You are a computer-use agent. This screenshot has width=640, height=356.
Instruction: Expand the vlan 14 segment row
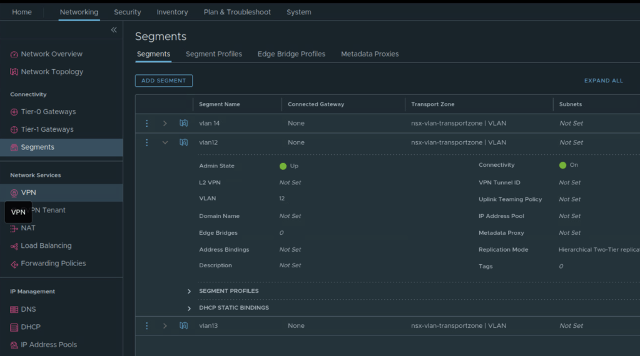click(x=165, y=124)
